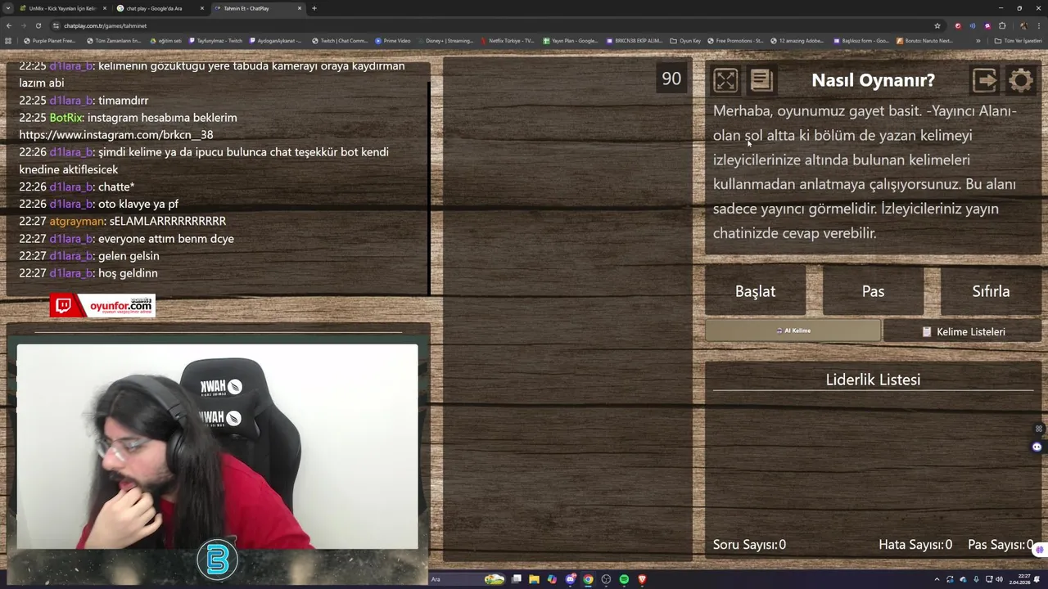Click BotRix username in chat
The image size is (1048, 589).
pyautogui.click(x=66, y=118)
